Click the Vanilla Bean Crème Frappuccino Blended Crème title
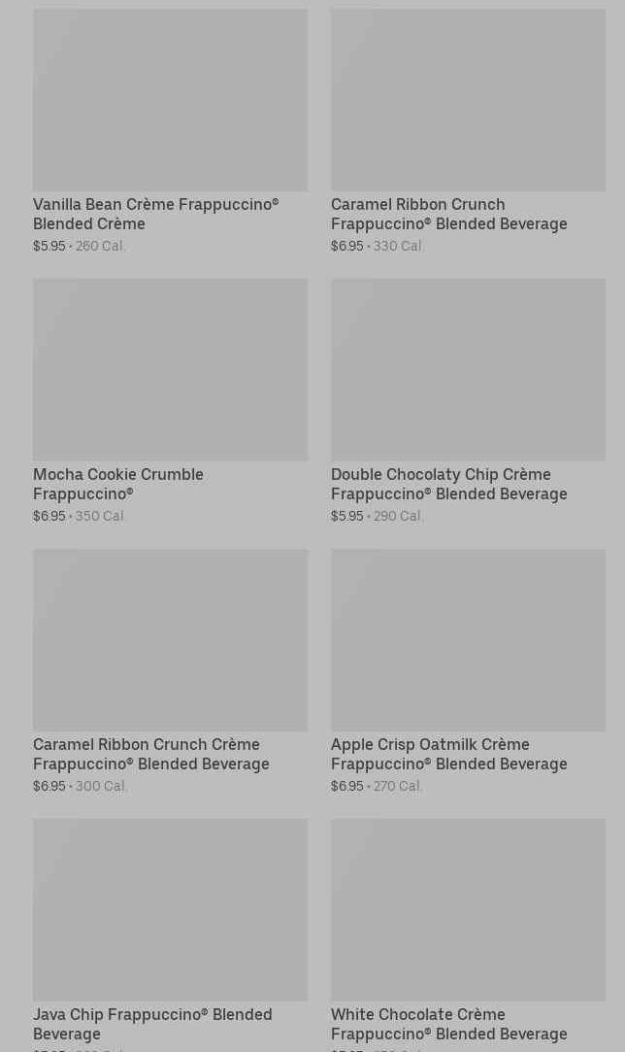Screen dimensions: 625x1052 coord(155,214)
